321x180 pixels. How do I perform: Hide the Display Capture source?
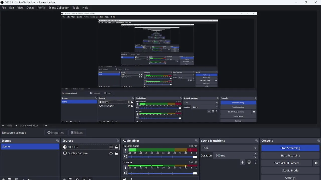tap(111, 153)
